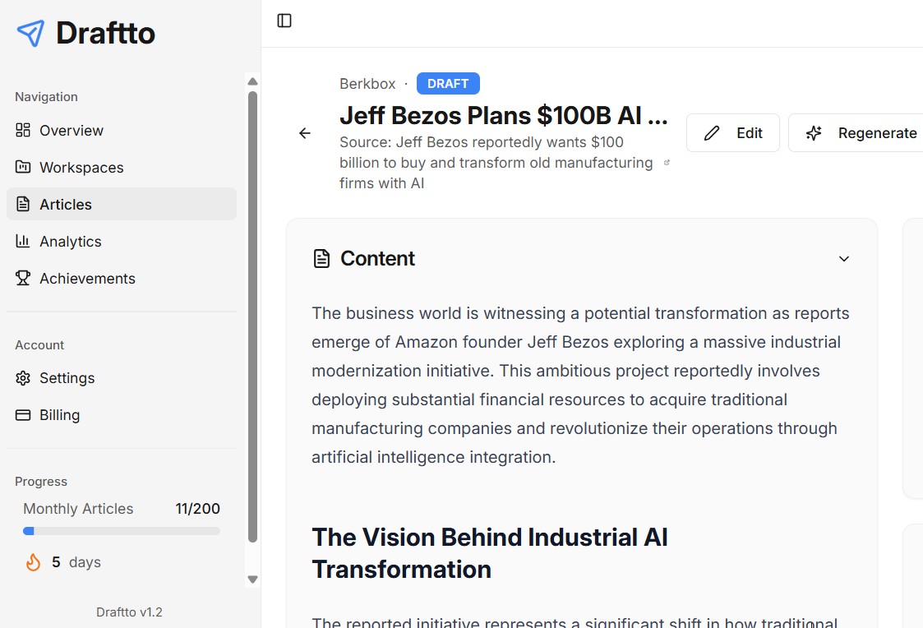Collapse the Content section chevron
The width and height of the screenshot is (923, 628).
(843, 259)
